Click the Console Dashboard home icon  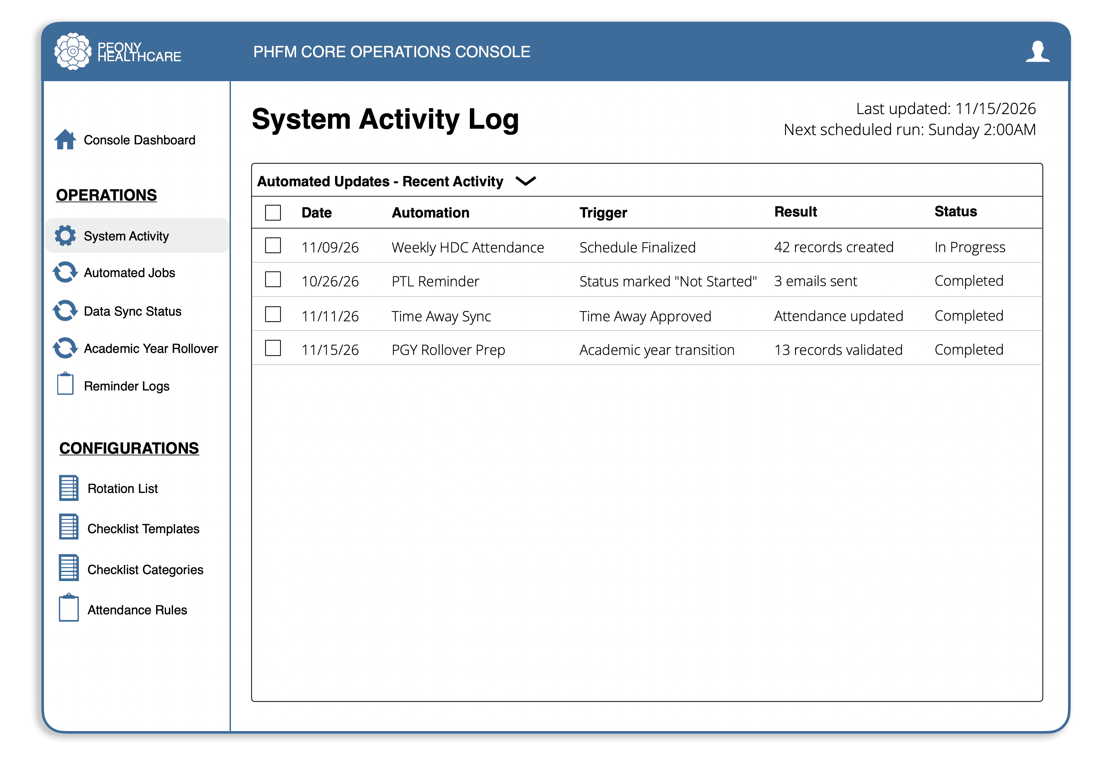[65, 140]
